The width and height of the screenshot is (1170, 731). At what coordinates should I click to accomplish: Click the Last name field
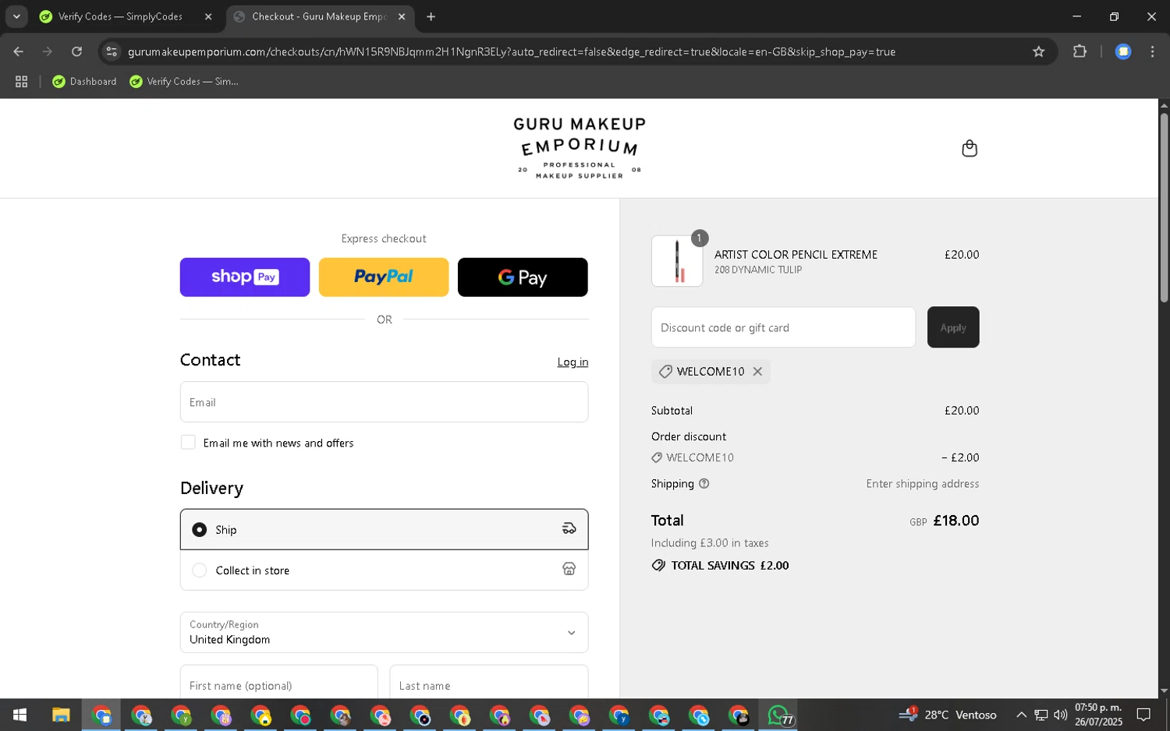(x=489, y=684)
